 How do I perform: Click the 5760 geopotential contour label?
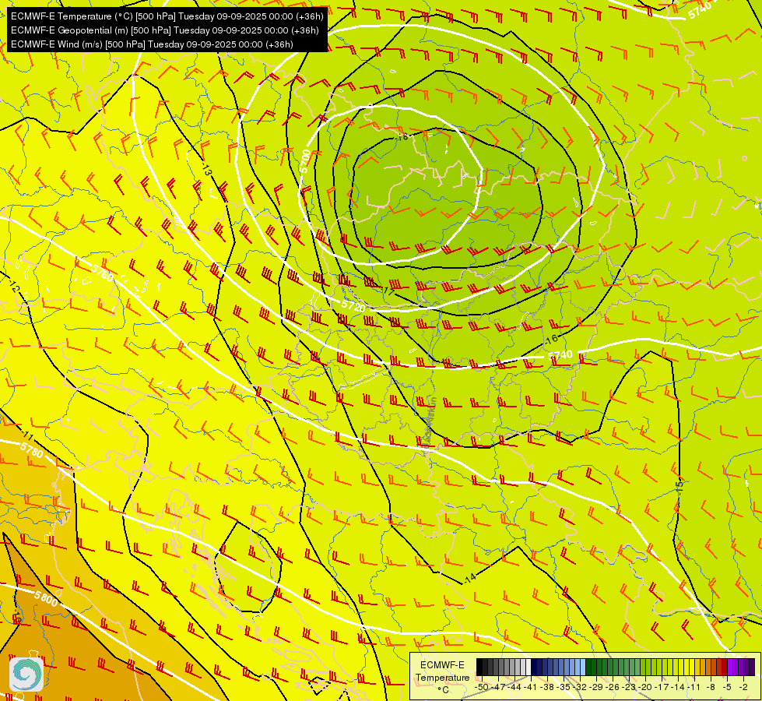(102, 273)
